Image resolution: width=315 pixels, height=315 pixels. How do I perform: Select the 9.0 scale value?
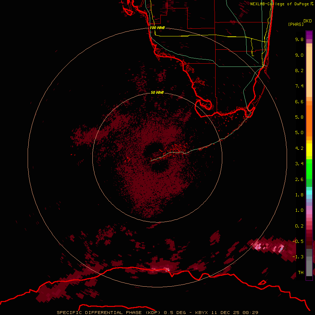(299, 55)
